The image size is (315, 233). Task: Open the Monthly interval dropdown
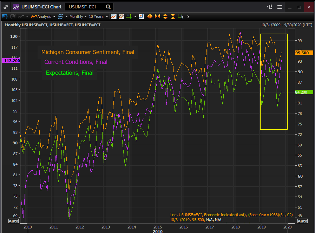pyautogui.click(x=76, y=16)
